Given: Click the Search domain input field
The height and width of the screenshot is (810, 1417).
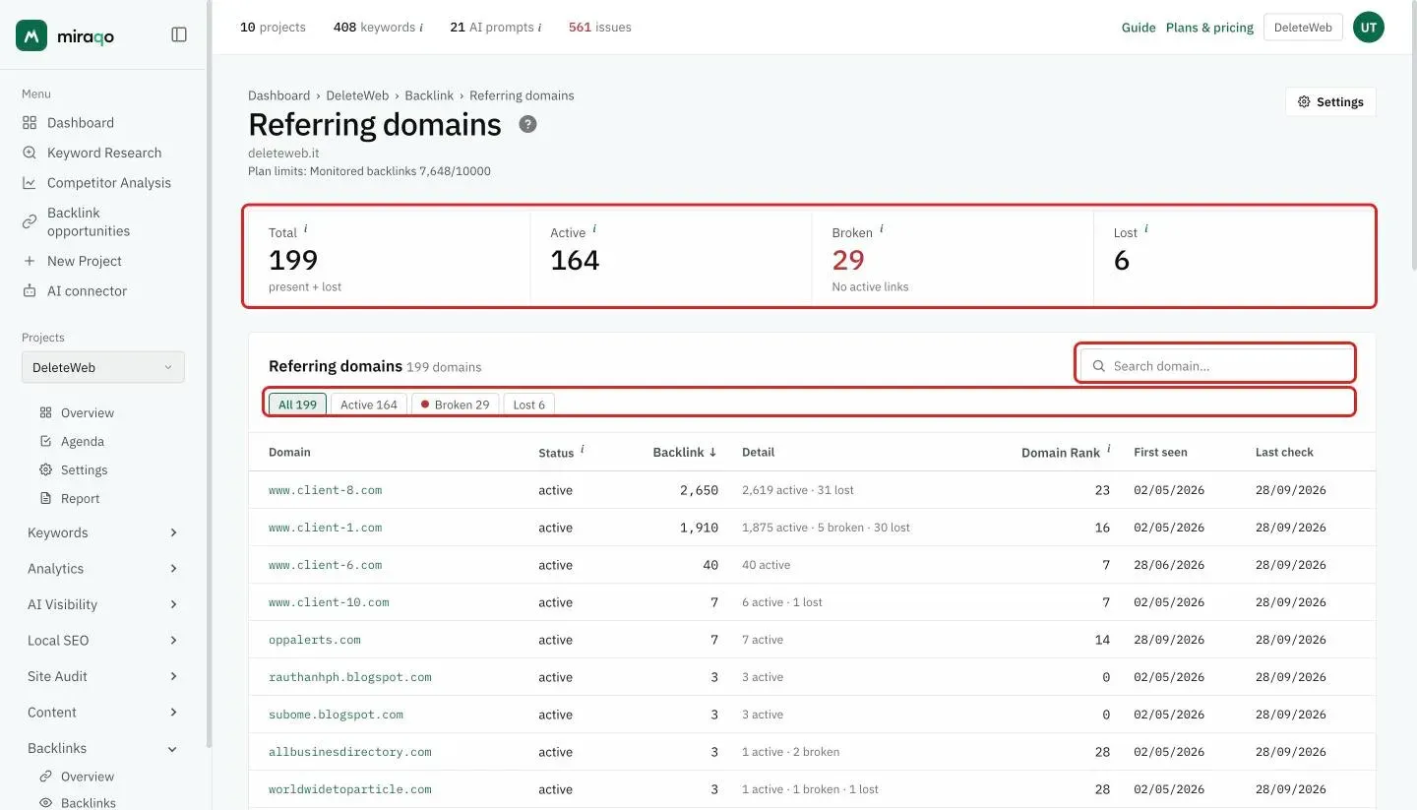Looking at the screenshot, I should pos(1217,365).
